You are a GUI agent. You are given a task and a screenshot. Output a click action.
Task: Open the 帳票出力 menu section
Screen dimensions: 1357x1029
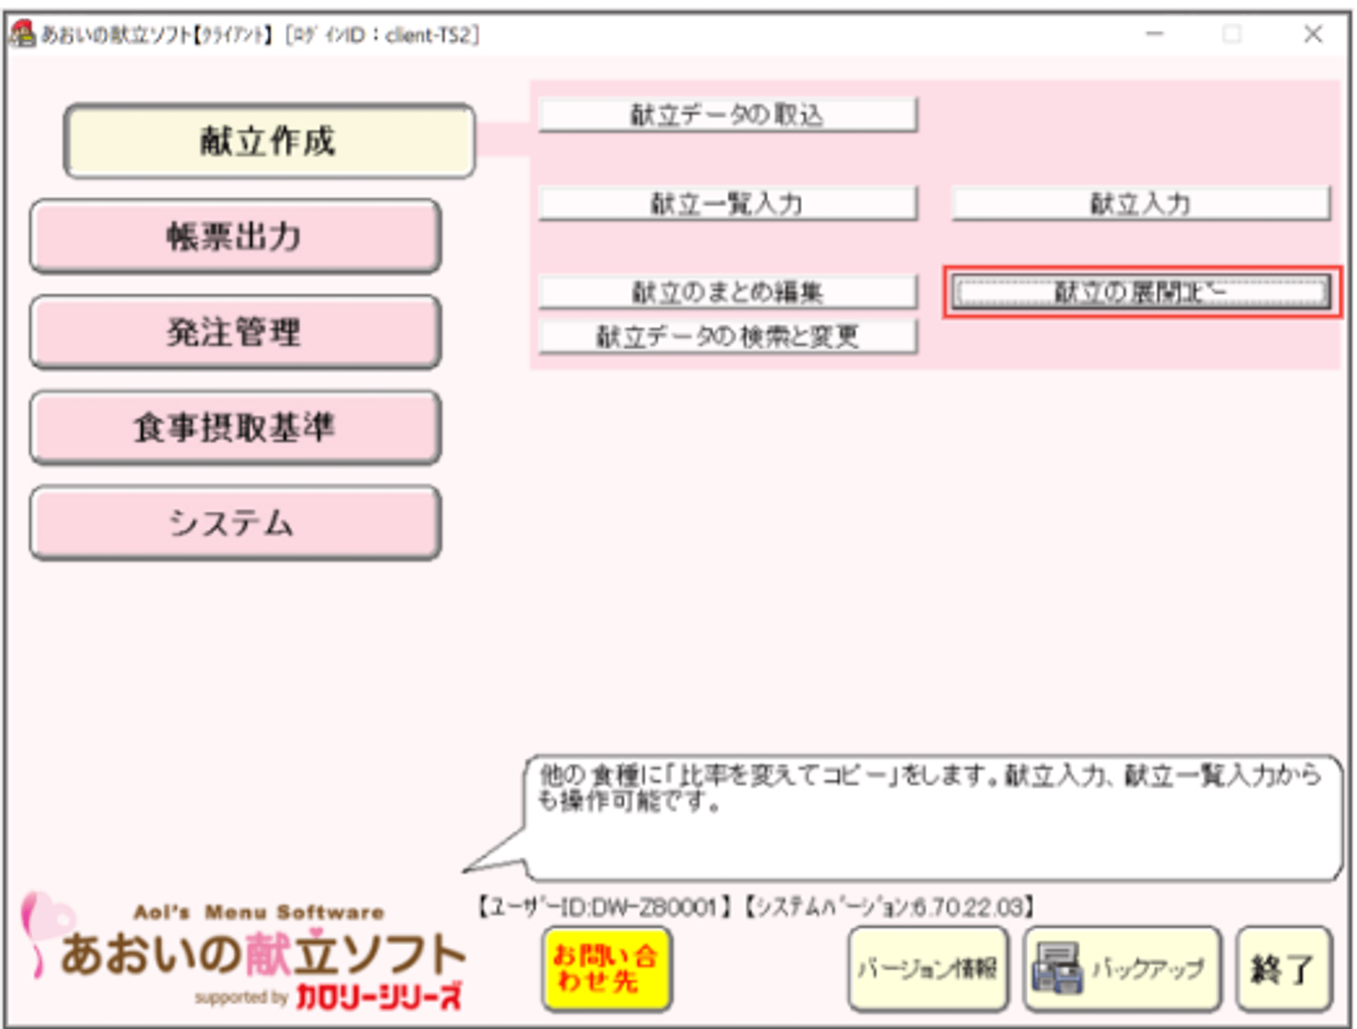coord(235,236)
